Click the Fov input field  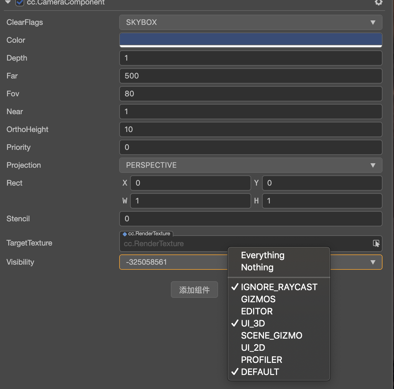tap(251, 94)
